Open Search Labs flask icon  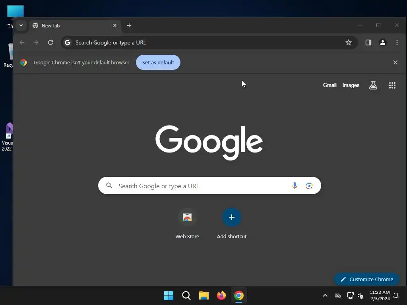click(373, 85)
